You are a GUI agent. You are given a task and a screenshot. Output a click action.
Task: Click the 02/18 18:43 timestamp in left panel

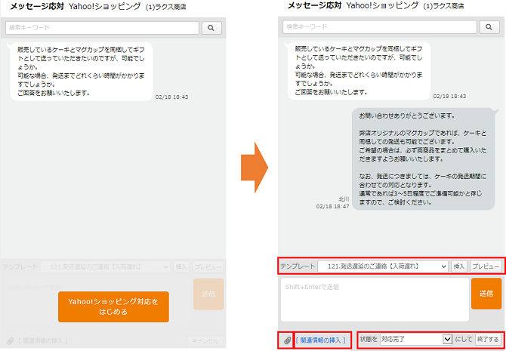point(171,97)
